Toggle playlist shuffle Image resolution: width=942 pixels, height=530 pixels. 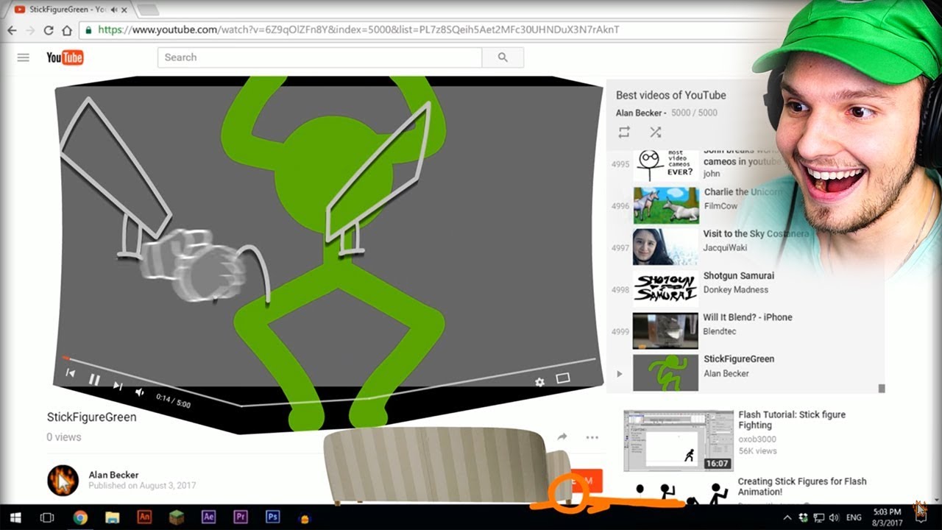pyautogui.click(x=655, y=132)
